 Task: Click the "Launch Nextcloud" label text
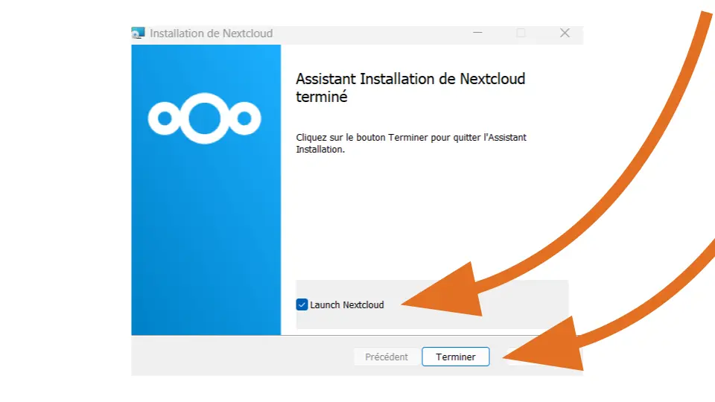click(x=347, y=304)
